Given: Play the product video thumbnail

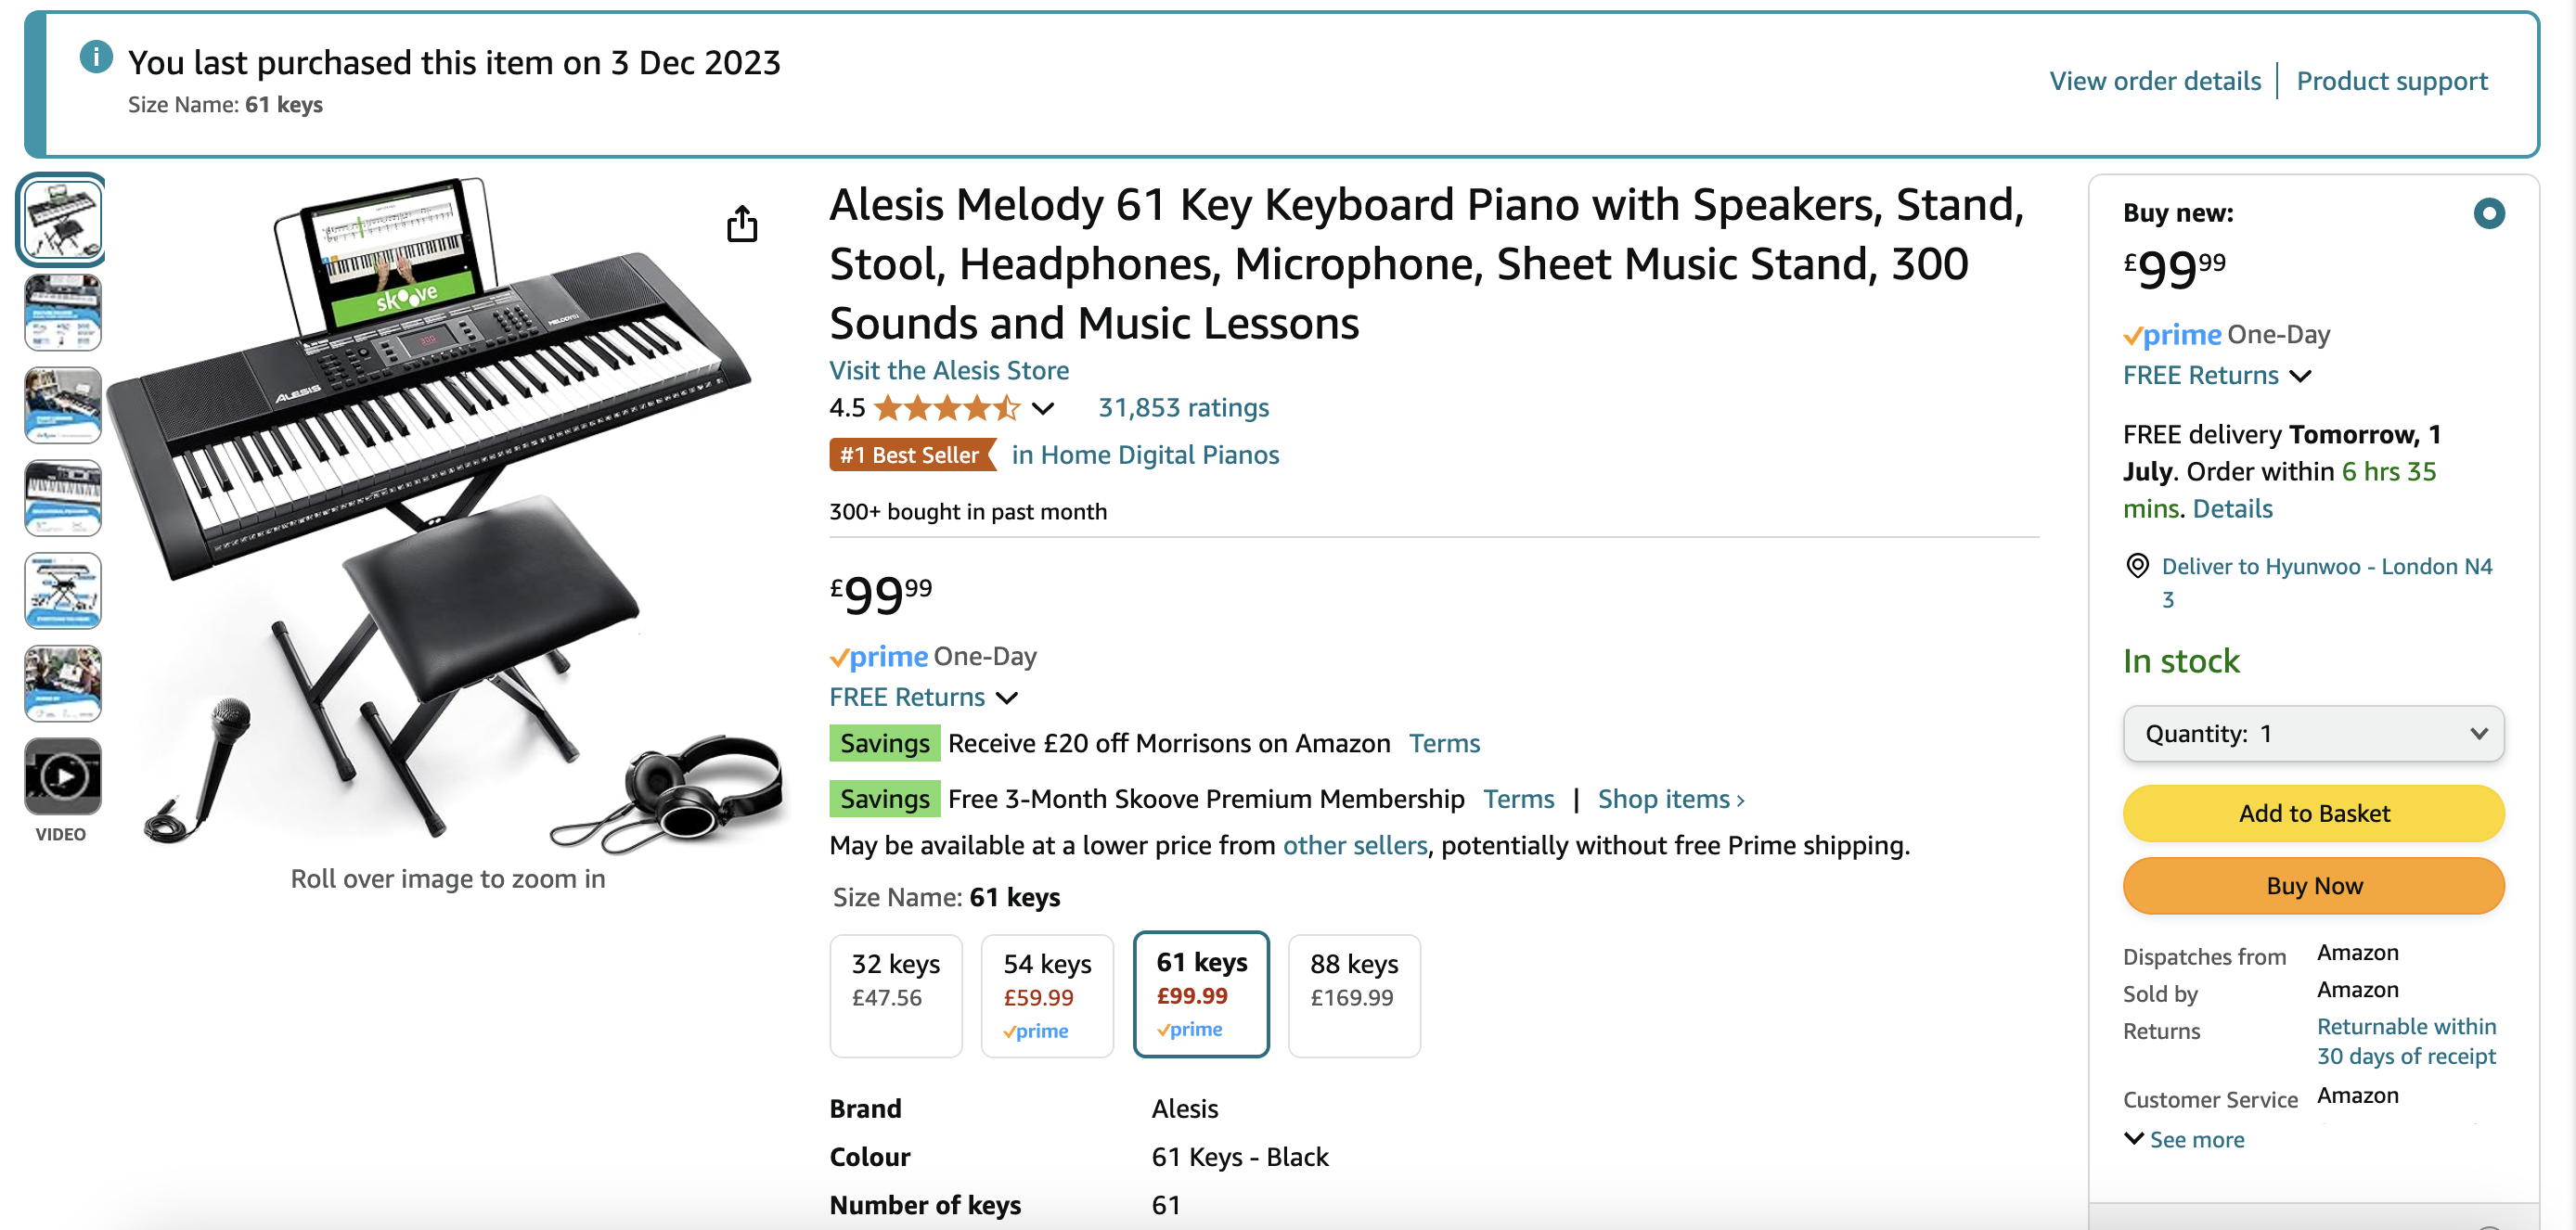Looking at the screenshot, I should [62, 776].
